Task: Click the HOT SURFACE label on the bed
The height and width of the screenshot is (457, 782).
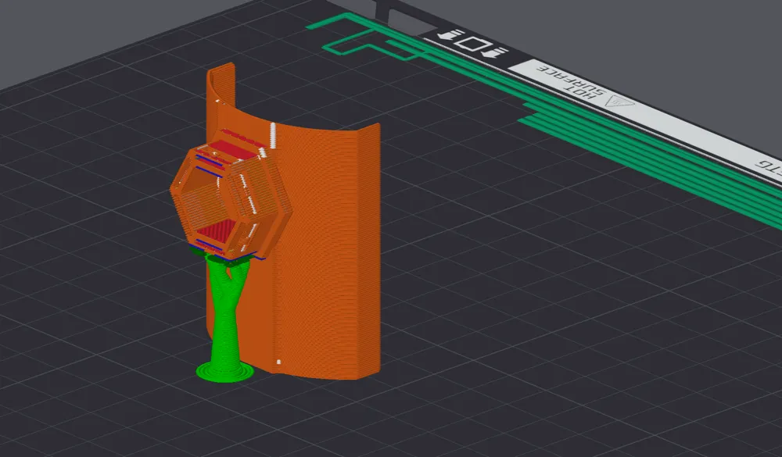Action: point(571,81)
